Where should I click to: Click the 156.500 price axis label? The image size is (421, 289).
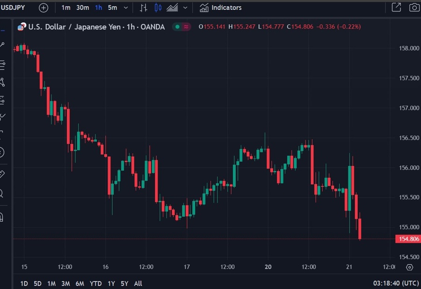(409, 138)
